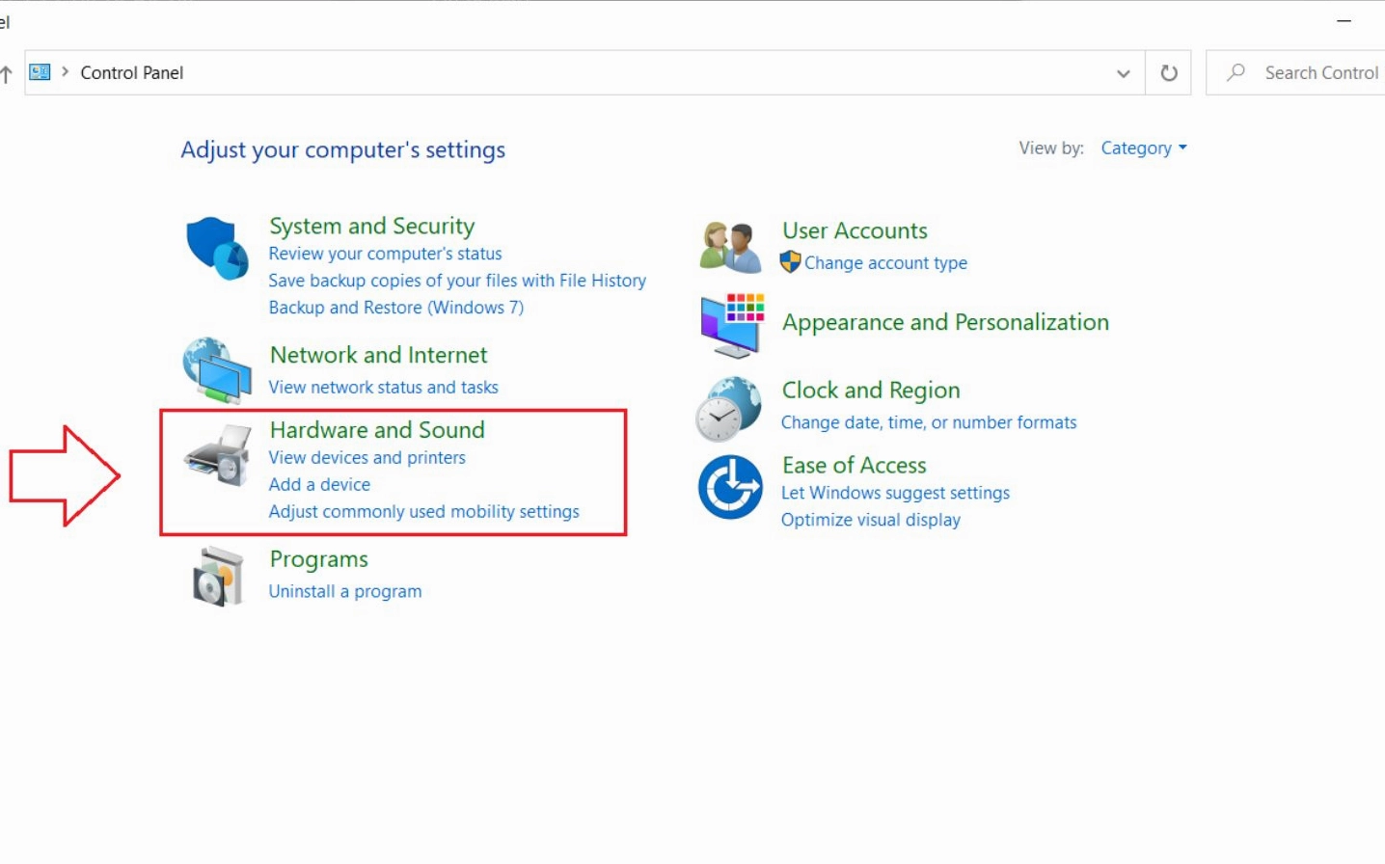Open Change account type link
Image resolution: width=1385 pixels, height=864 pixels.
pos(885,263)
